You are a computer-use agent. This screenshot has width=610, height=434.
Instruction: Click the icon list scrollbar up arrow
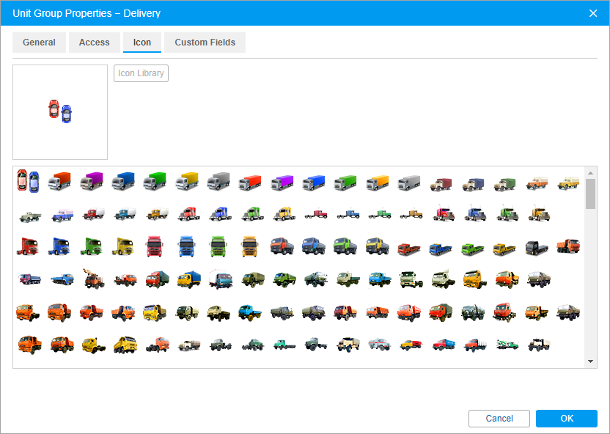[x=590, y=173]
